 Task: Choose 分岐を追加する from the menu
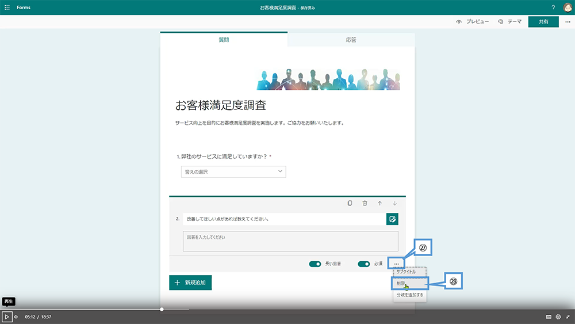click(409, 295)
